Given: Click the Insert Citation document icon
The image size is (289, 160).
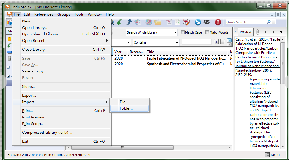Looking at the screenshot, I should (x=169, y=22).
